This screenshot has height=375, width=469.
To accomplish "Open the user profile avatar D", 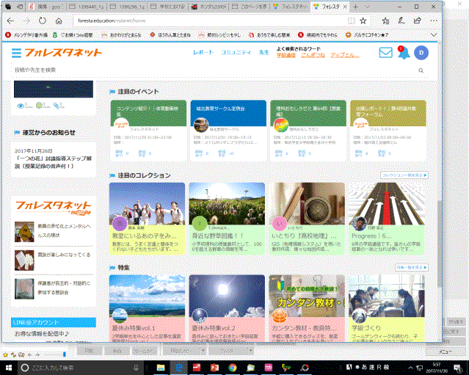I will click(421, 53).
